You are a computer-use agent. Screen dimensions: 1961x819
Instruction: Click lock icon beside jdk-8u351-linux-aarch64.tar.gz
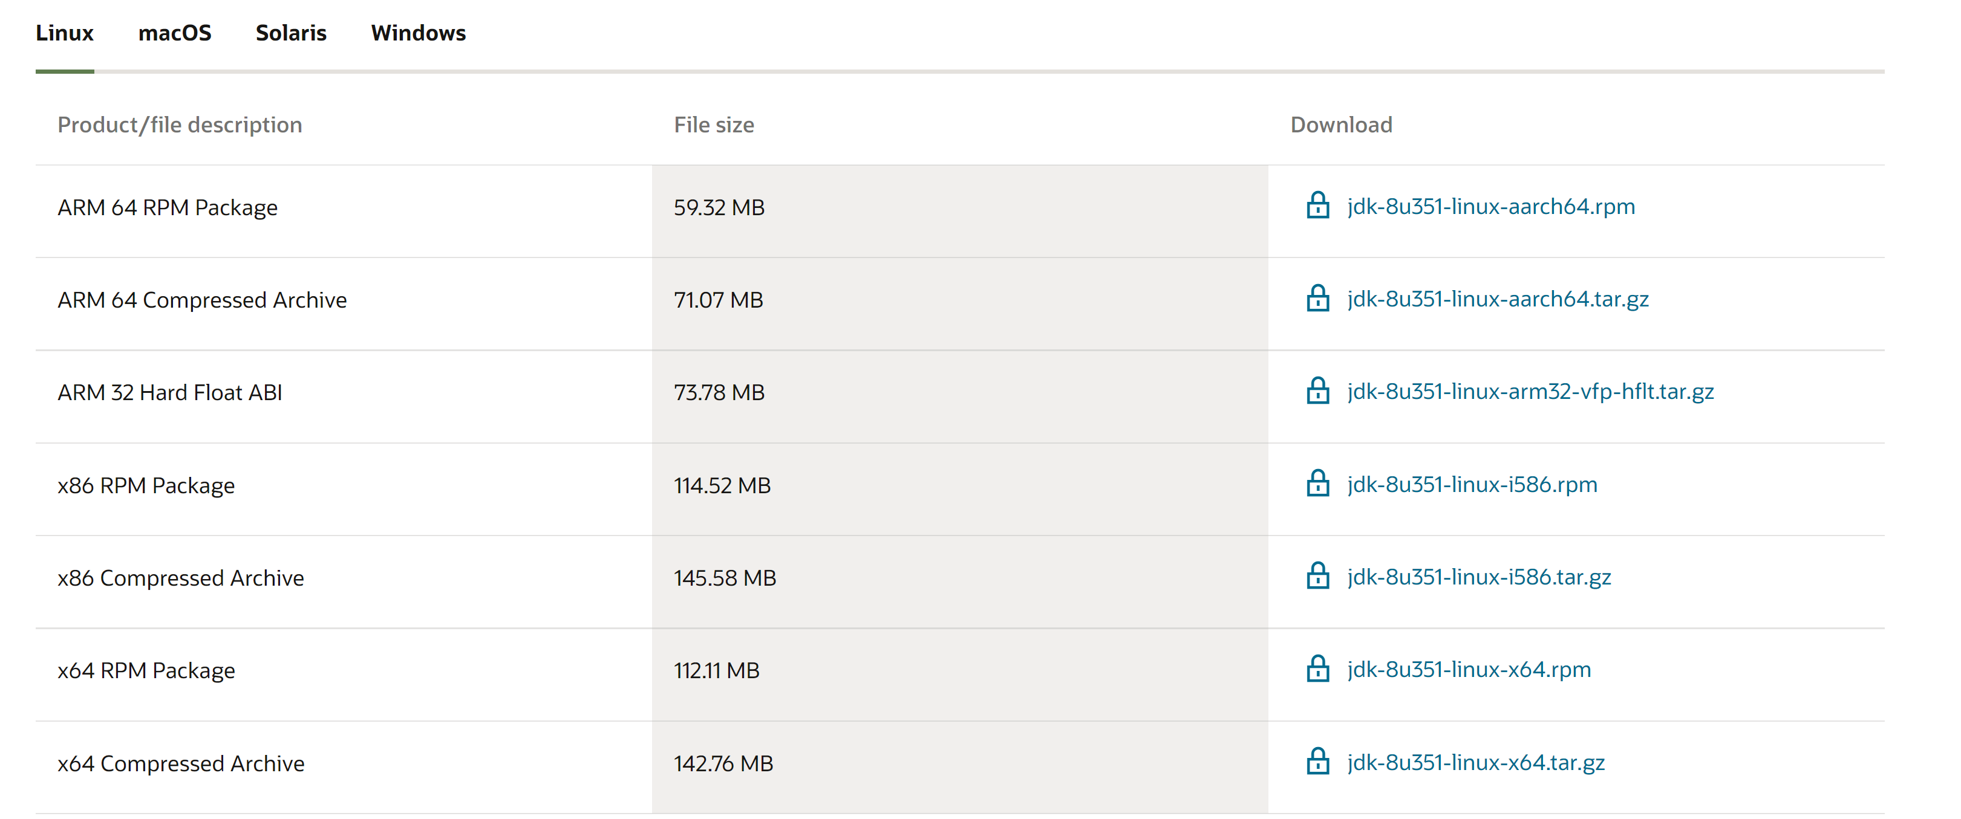tap(1318, 299)
